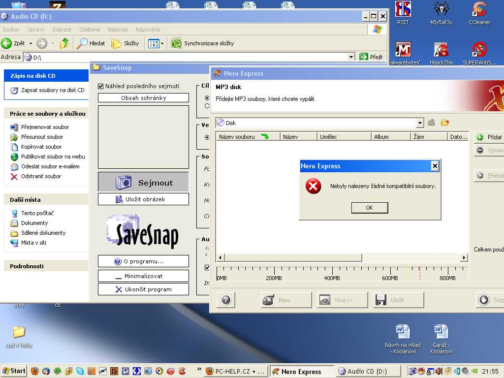Click the Nero Express help question mark
The height and width of the screenshot is (378, 504).
pyautogui.click(x=225, y=300)
